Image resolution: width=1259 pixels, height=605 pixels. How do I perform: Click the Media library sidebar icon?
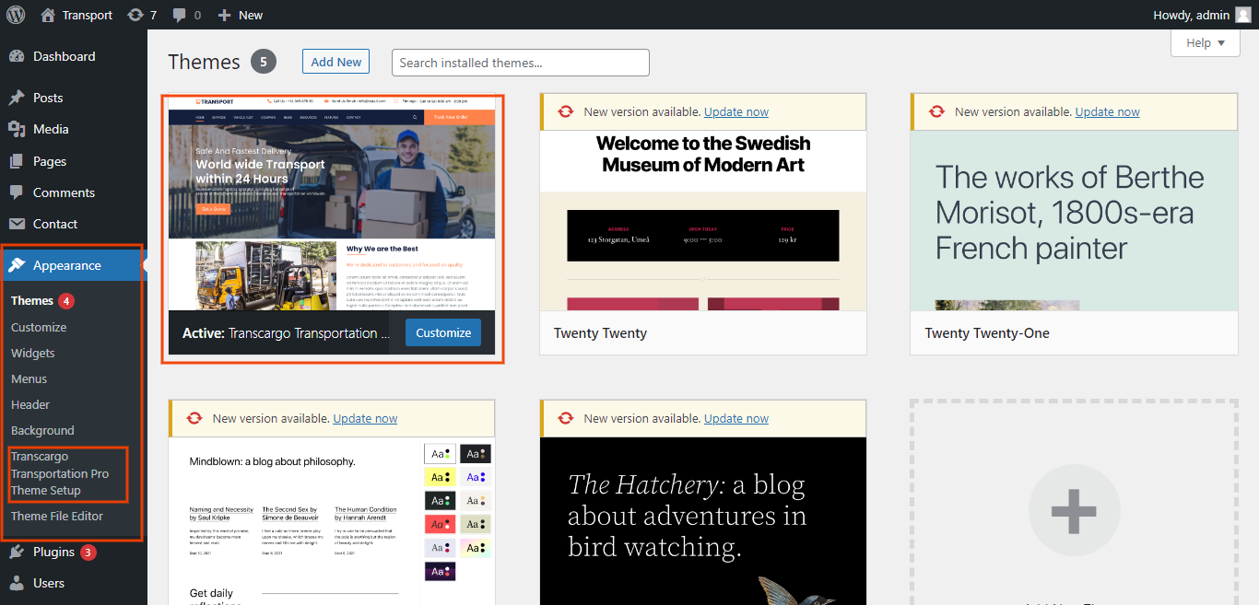17,129
